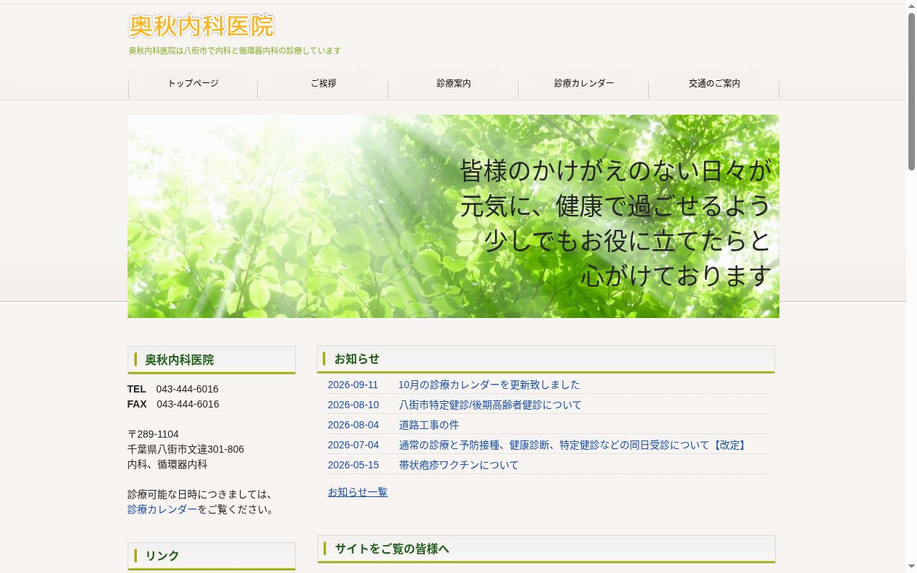Click the date 2026-08-10 in news list
The width and height of the screenshot is (917, 573).
pos(353,405)
